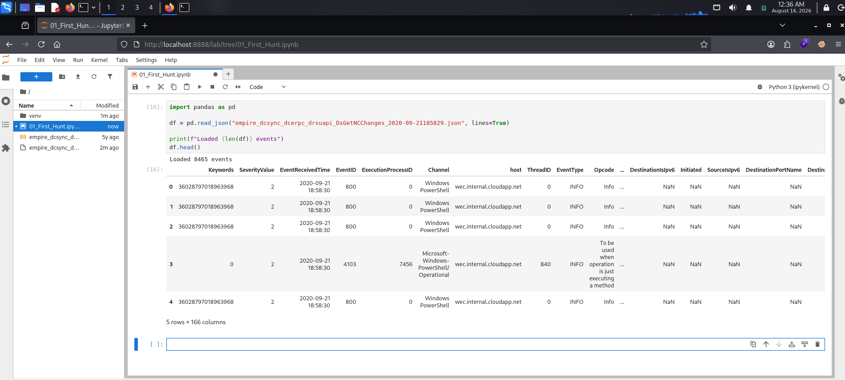Open the debugger bug icon in toolbar
Viewport: 845px width, 380px height.
pos(760,87)
